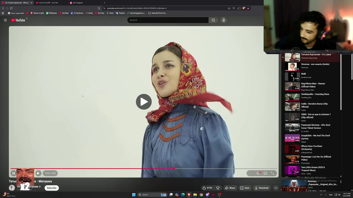The height and width of the screenshot is (198, 353).
Task: Click the address bar URL
Action: [x=137, y=8]
